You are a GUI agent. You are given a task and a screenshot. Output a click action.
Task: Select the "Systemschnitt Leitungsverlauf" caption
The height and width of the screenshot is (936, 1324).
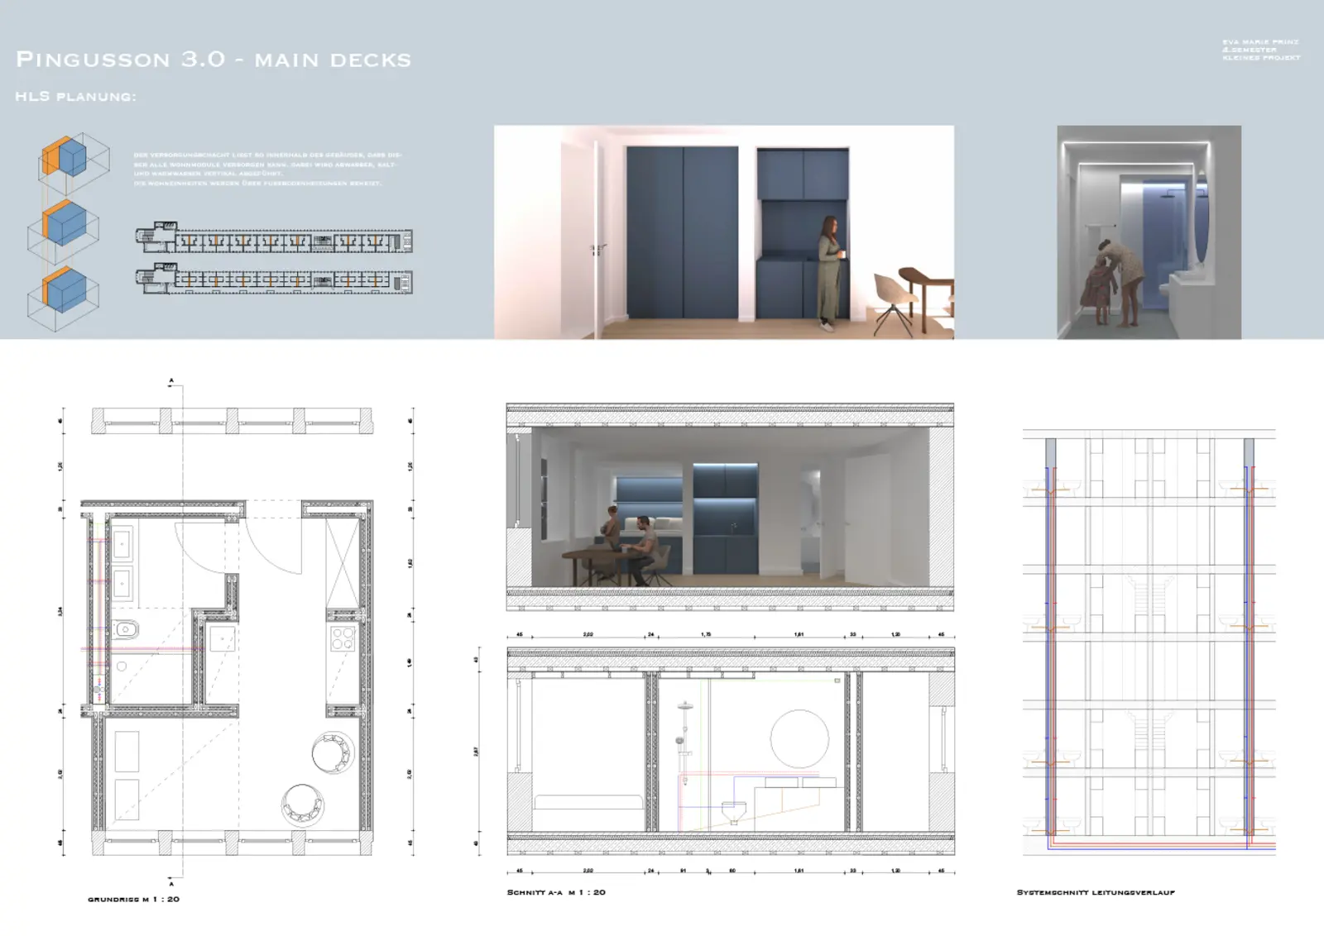click(1095, 892)
